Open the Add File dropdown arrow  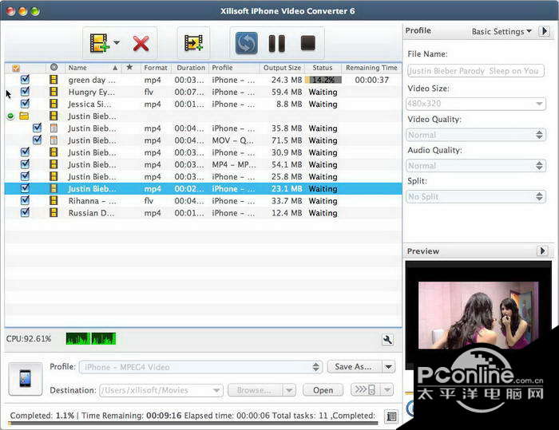[x=117, y=42]
